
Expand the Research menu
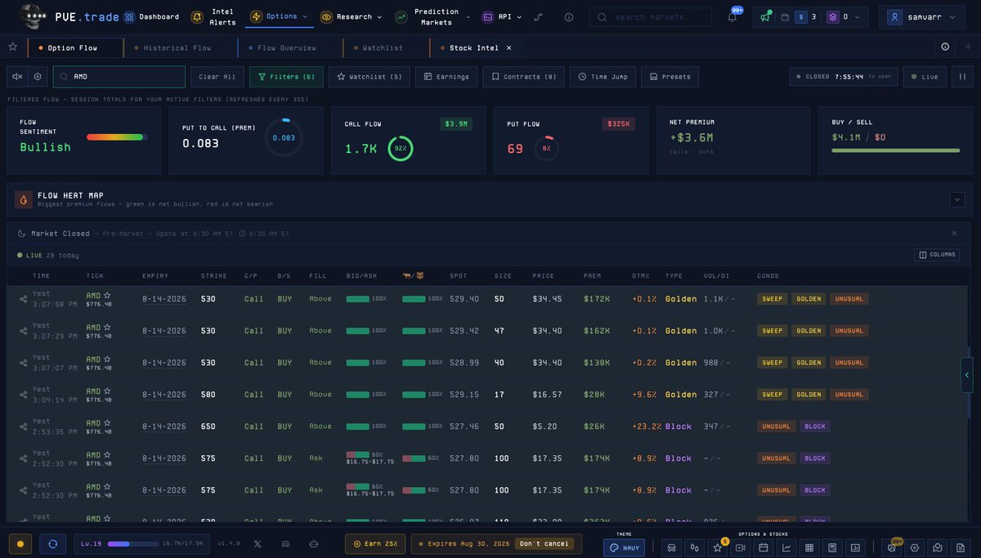pyautogui.click(x=351, y=16)
